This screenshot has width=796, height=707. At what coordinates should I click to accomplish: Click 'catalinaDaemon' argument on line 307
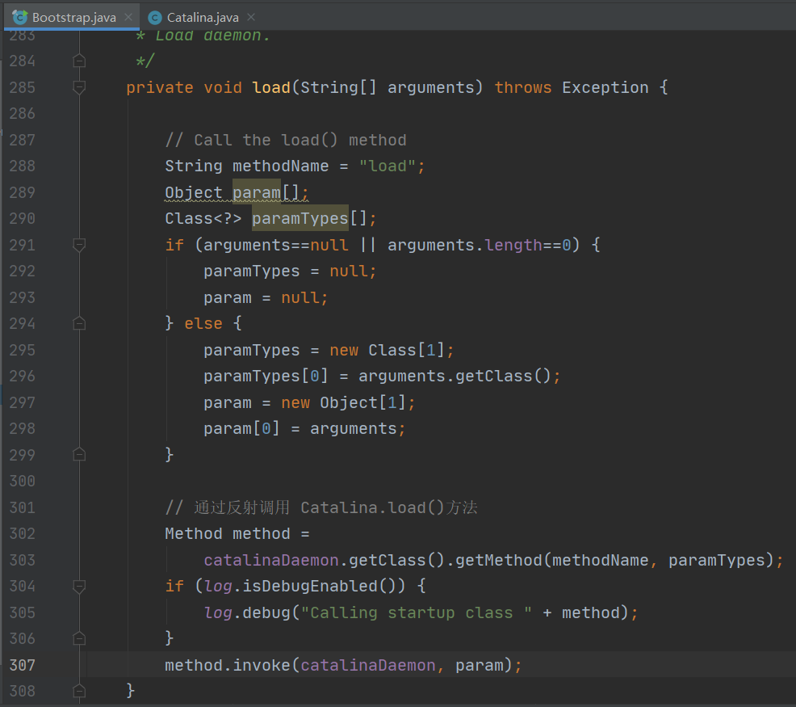point(368,665)
